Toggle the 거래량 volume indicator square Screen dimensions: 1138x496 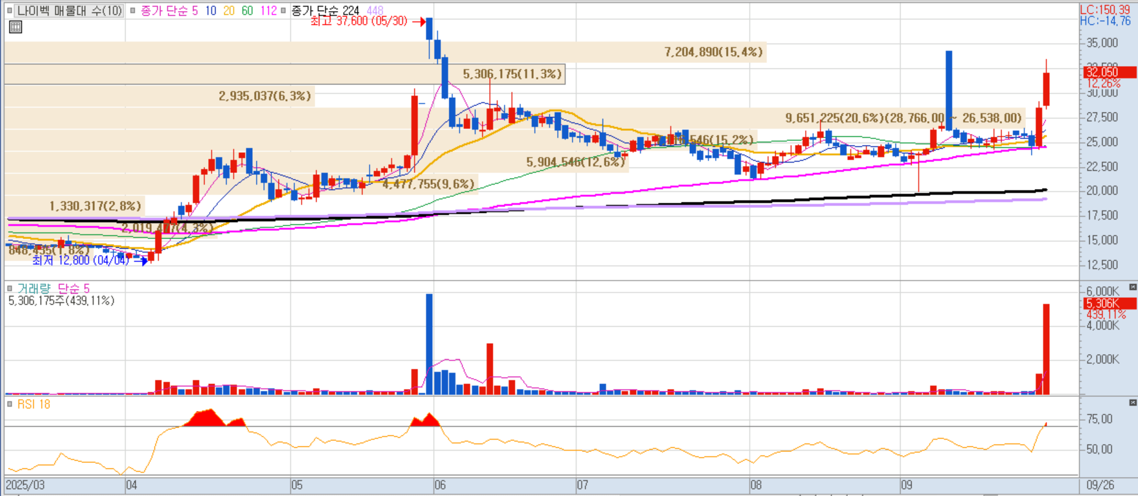tap(10, 288)
